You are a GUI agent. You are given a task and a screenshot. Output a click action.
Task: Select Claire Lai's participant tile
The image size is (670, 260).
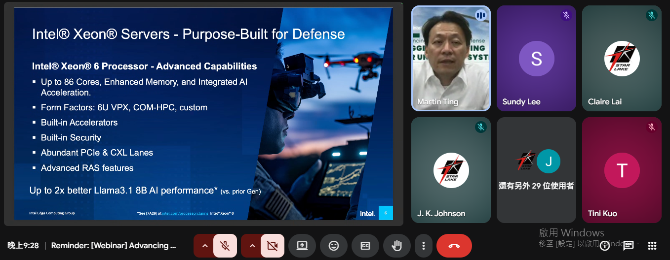622,58
